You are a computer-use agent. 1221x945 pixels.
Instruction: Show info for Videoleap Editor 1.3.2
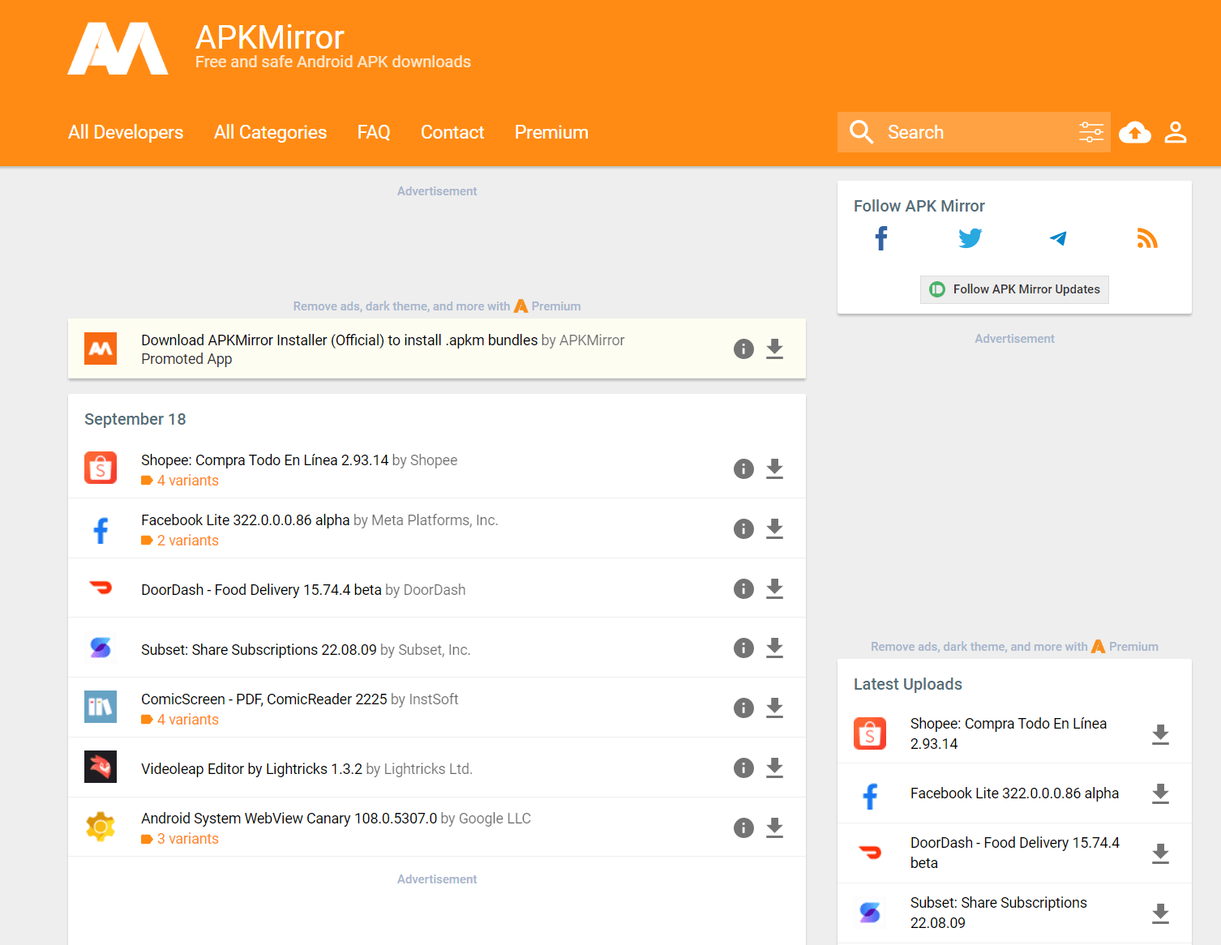743,768
